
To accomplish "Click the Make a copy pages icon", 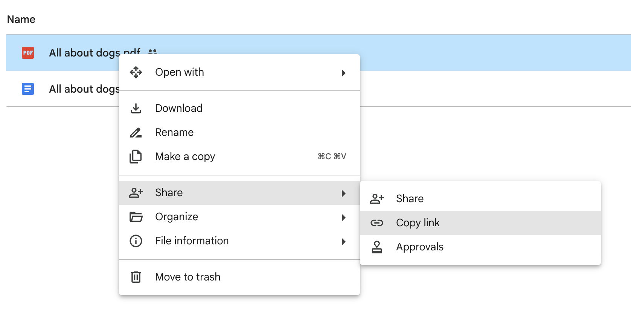I will click(136, 157).
